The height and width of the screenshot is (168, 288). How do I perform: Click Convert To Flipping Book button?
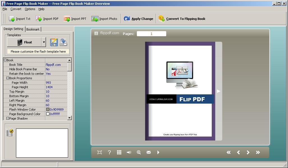point(182,19)
